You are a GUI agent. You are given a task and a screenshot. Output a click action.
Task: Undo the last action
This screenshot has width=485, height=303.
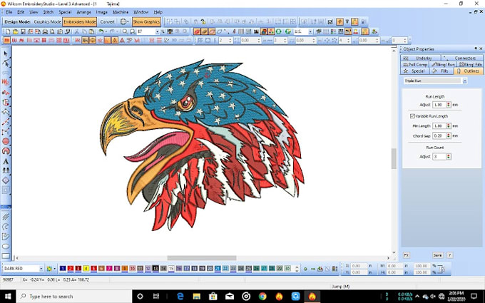101,31
